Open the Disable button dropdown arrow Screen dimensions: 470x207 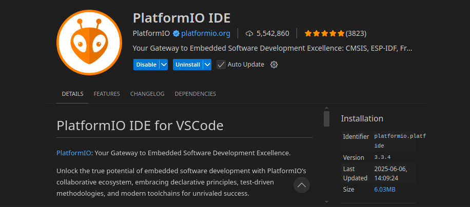163,65
